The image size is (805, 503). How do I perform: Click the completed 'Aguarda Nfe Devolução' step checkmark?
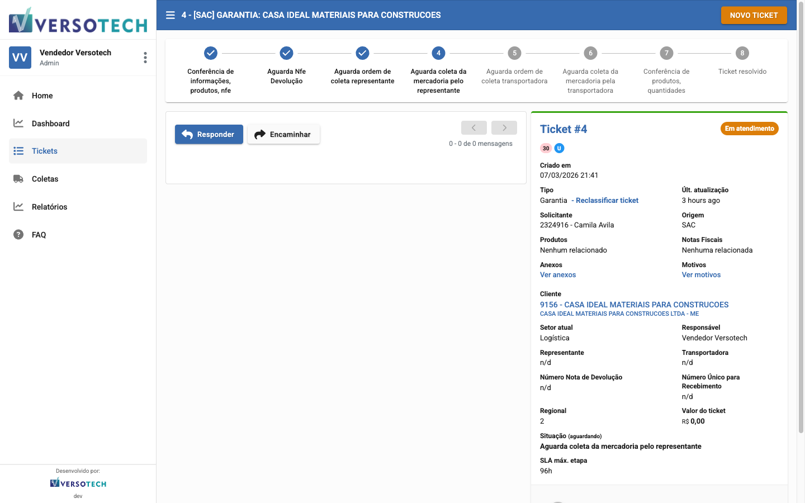pyautogui.click(x=286, y=53)
